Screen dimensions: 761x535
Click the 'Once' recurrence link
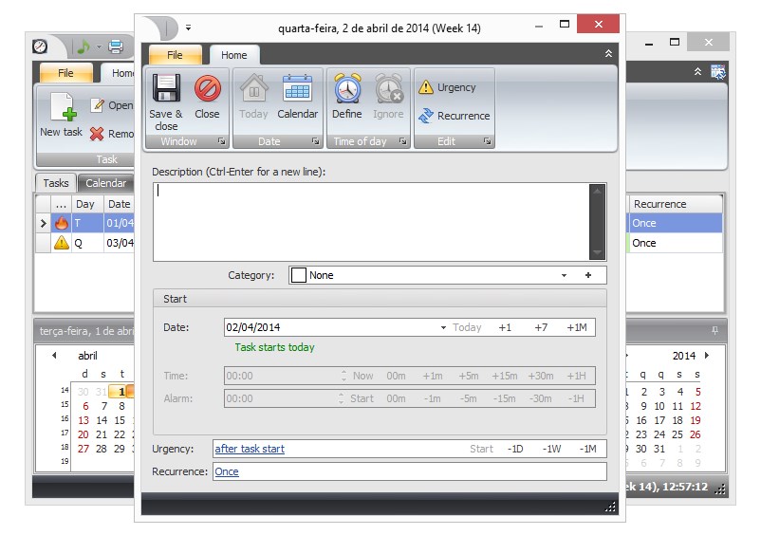[x=227, y=471]
